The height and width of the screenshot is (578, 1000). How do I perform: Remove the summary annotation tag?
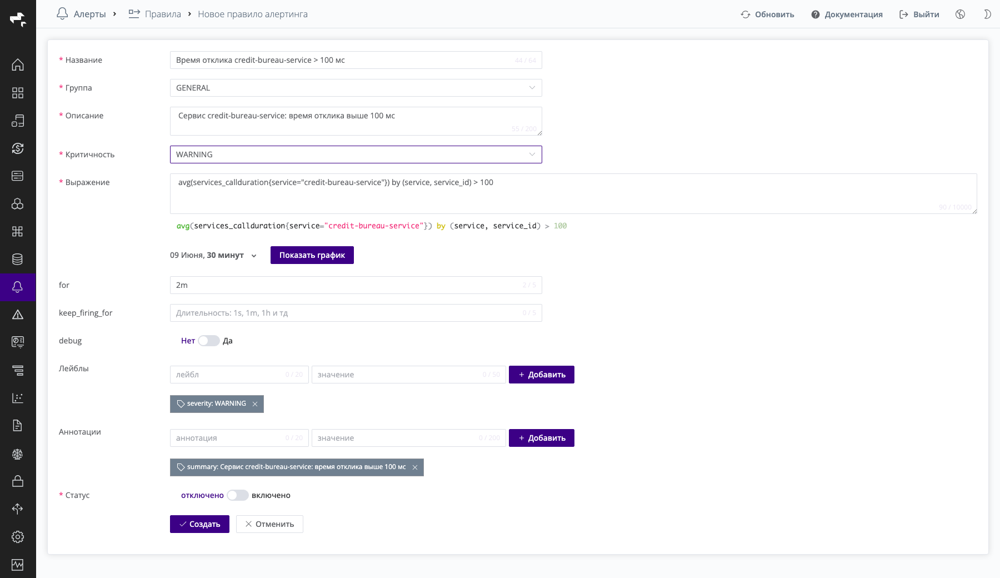415,467
